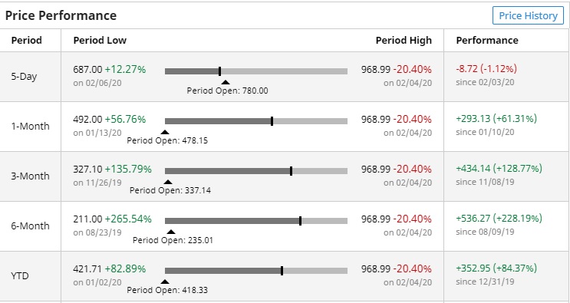Click the 1-Month range bar current price tick
The width and height of the screenshot is (570, 303).
coord(272,121)
